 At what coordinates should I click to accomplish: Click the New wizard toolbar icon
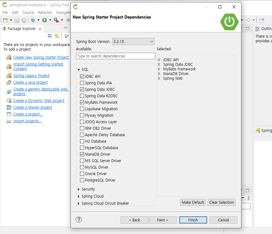5,20
